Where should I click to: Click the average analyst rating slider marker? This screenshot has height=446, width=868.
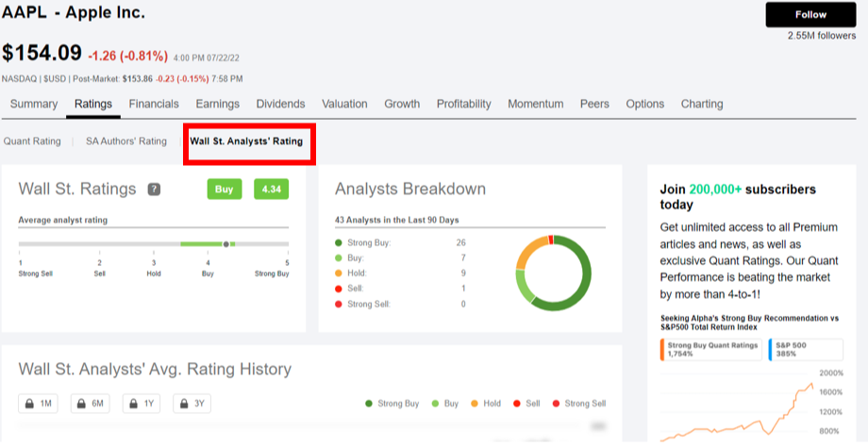pyautogui.click(x=225, y=244)
